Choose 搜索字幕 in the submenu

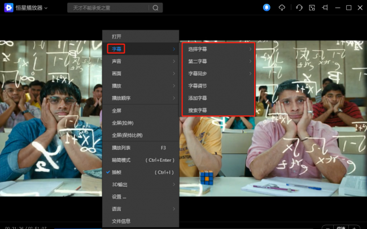[x=219, y=110]
